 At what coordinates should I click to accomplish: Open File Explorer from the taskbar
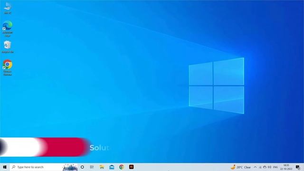(x=102, y=167)
